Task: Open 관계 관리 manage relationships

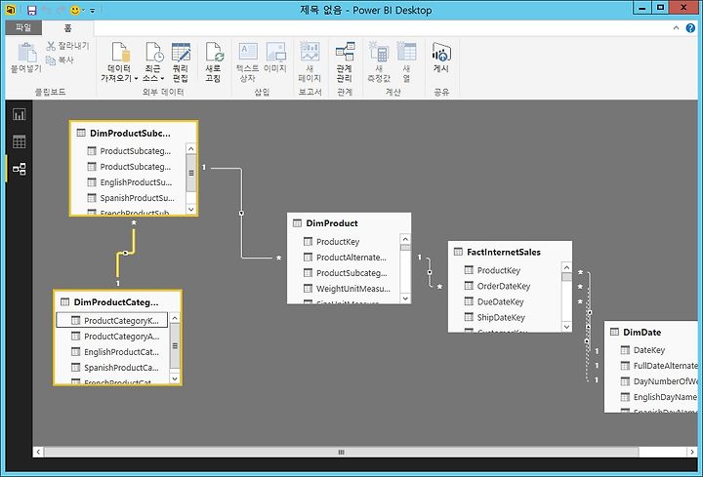Action: (x=345, y=62)
